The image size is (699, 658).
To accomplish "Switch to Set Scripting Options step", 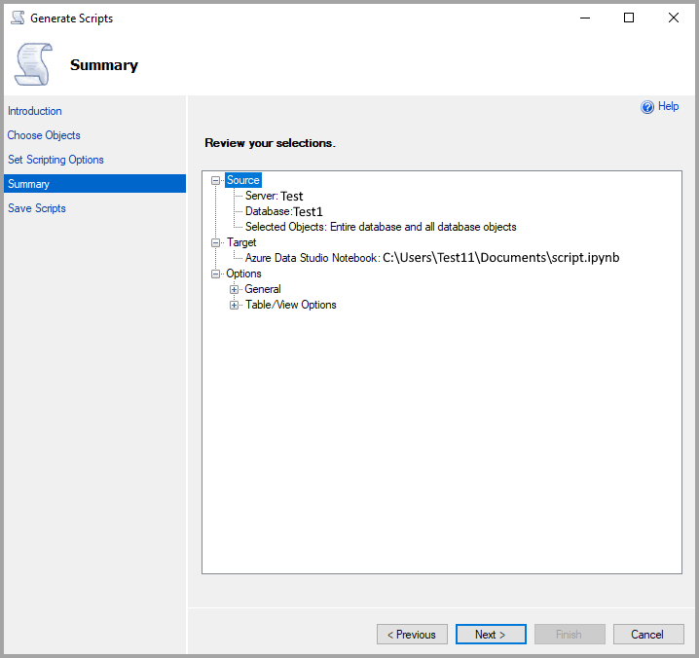I will pyautogui.click(x=55, y=160).
